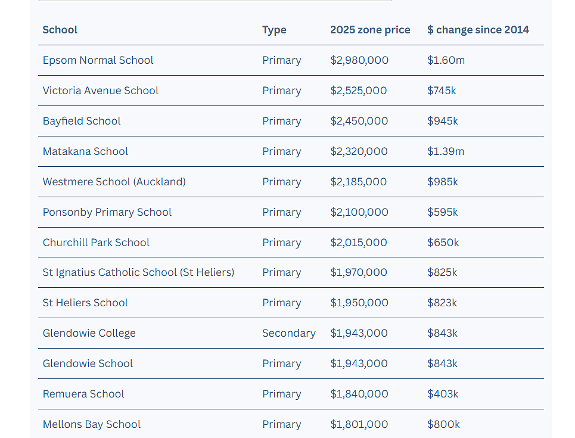Click St Heliers School name
Screen dimensions: 575x438
pos(85,303)
